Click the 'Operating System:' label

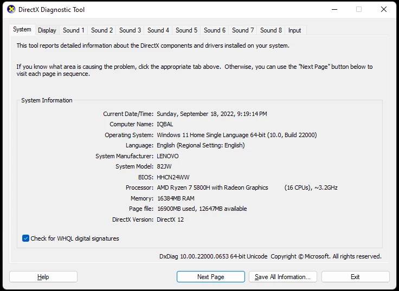129,135
